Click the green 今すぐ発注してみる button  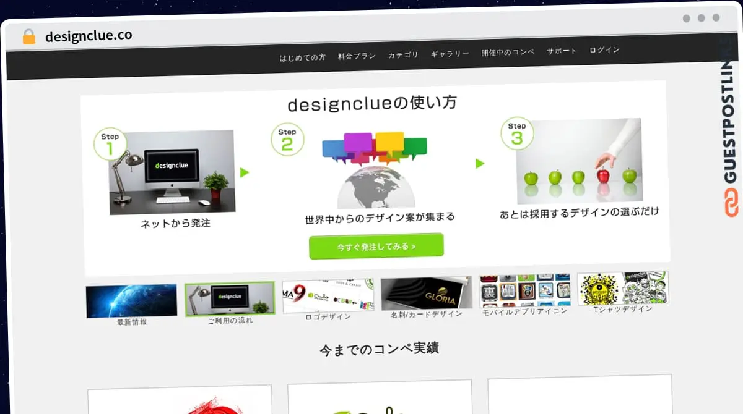pyautogui.click(x=376, y=245)
